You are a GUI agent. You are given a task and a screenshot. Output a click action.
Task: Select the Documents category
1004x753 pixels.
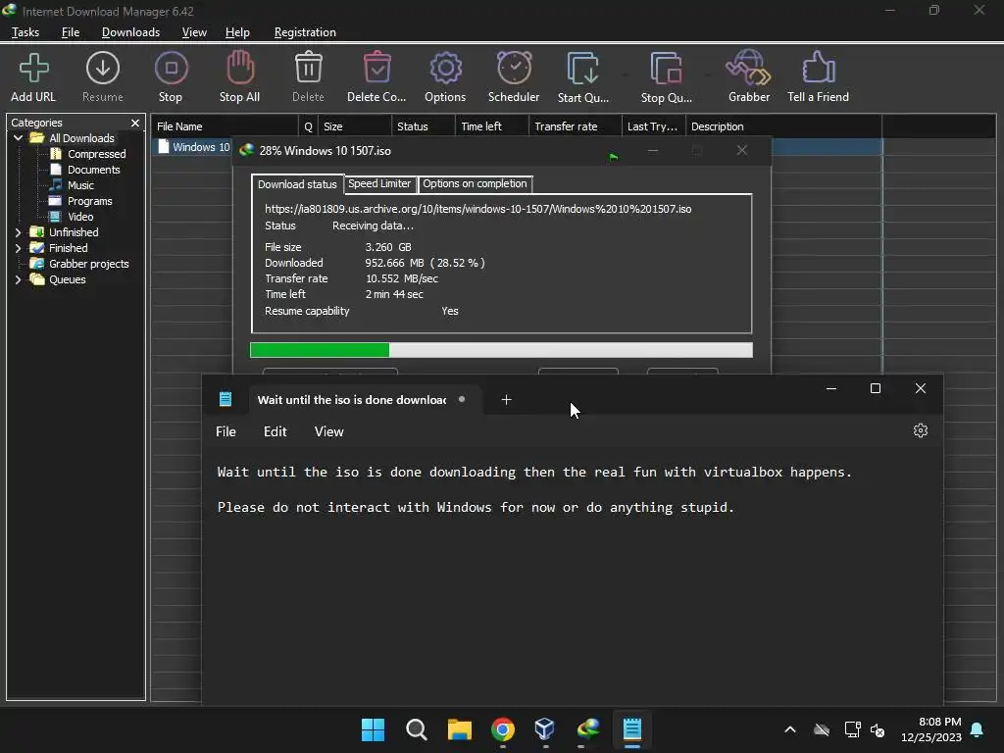(x=86, y=170)
